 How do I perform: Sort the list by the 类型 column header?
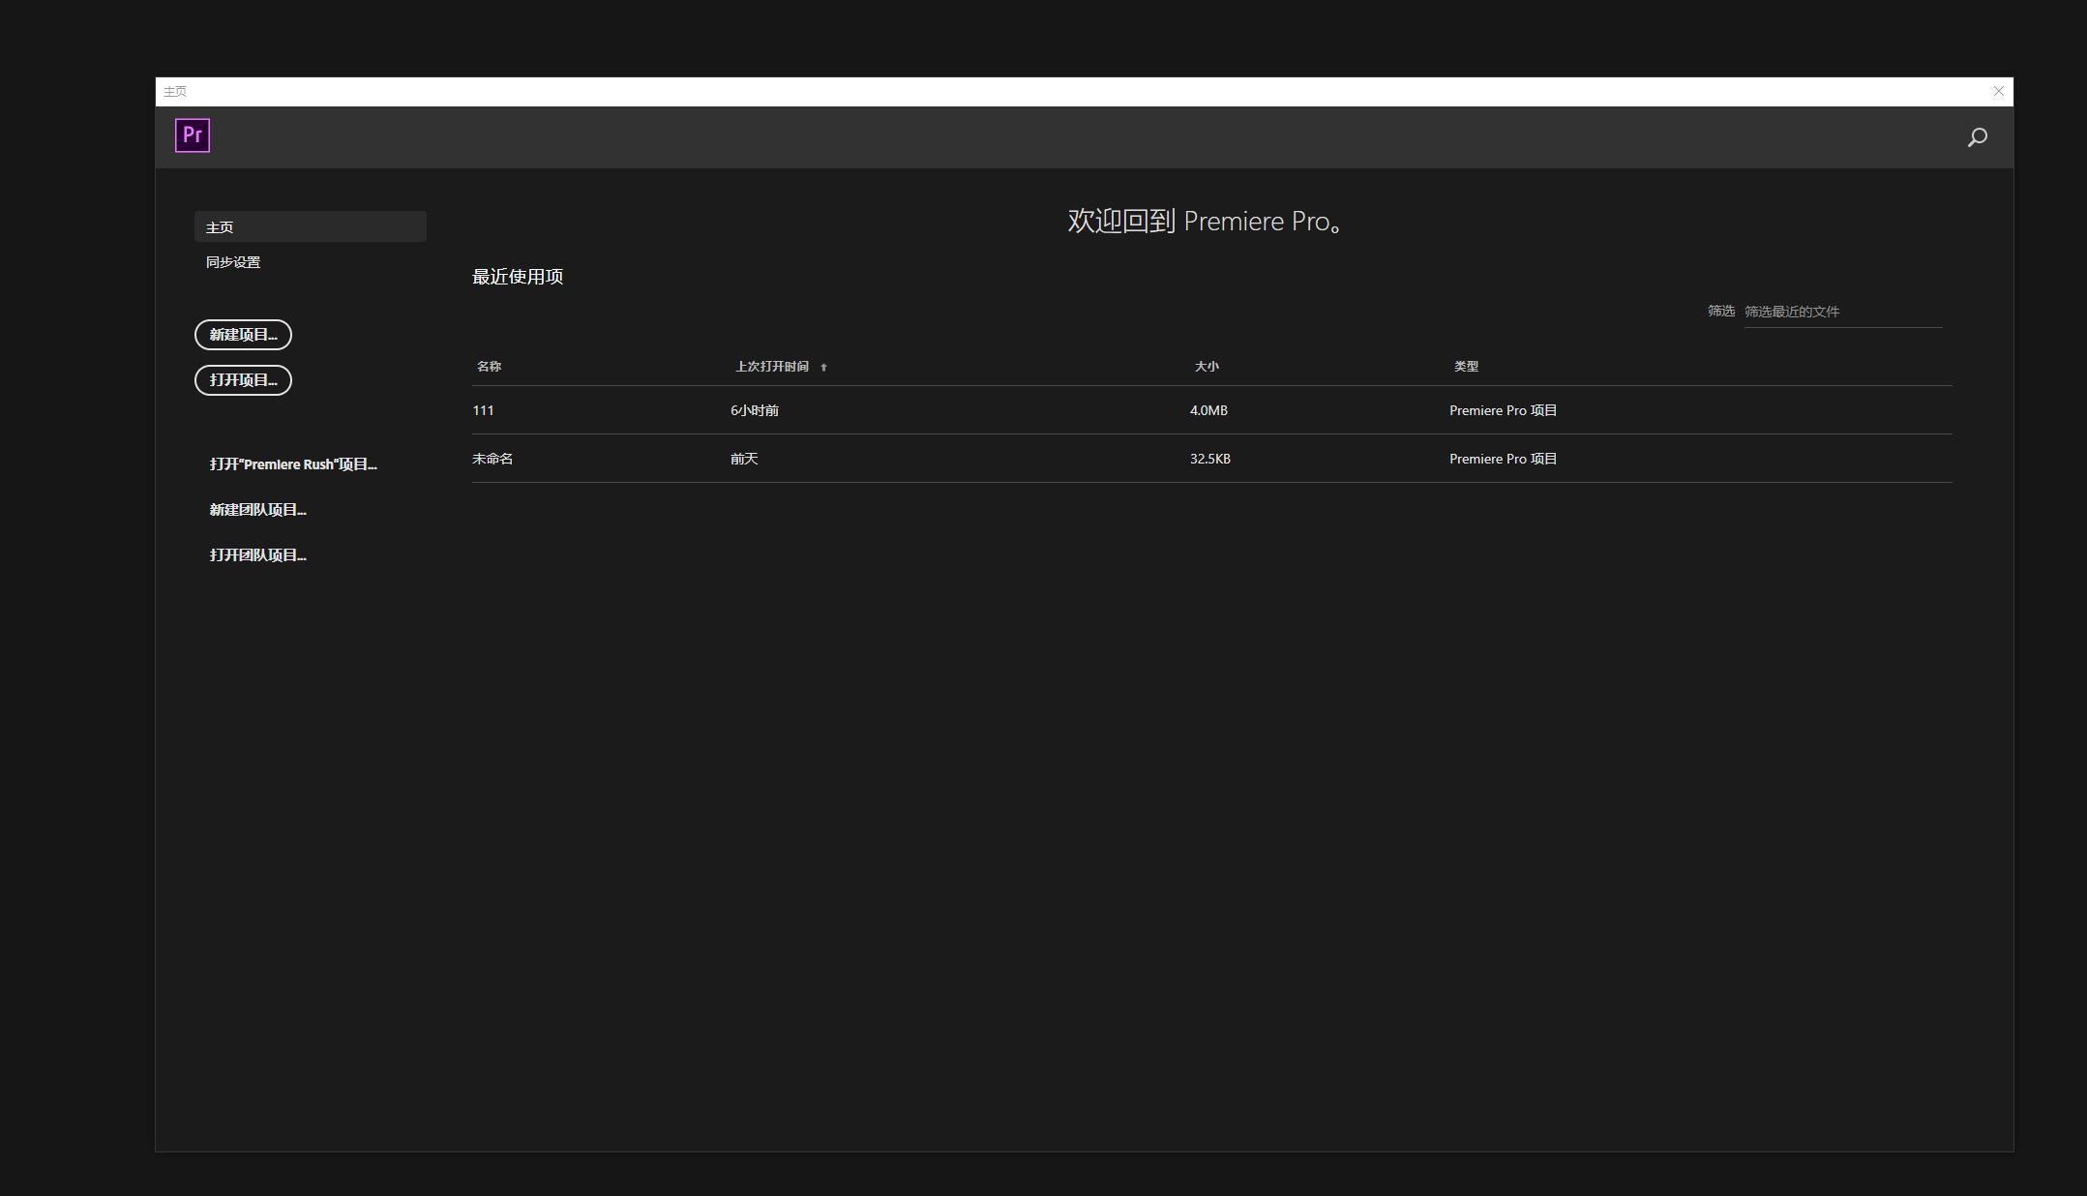click(x=1466, y=367)
